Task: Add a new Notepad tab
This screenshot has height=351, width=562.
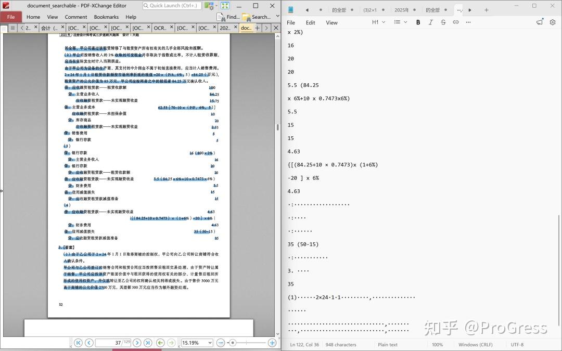Action: coord(487,10)
